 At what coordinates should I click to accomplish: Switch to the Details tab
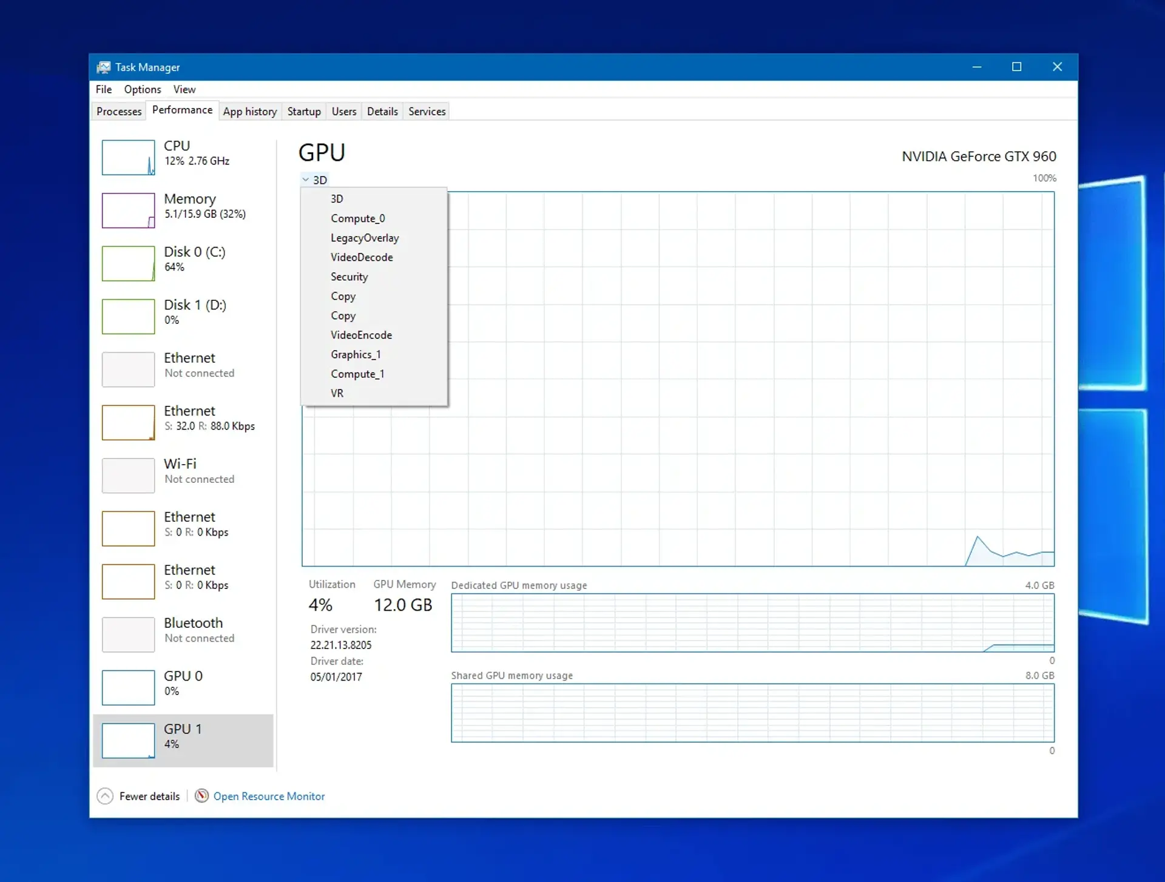coord(382,111)
